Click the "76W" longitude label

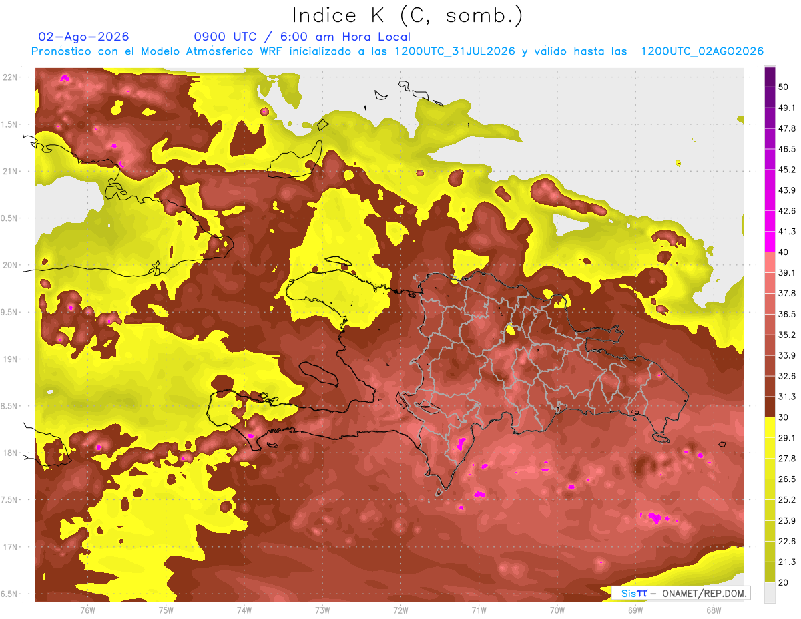tap(87, 610)
